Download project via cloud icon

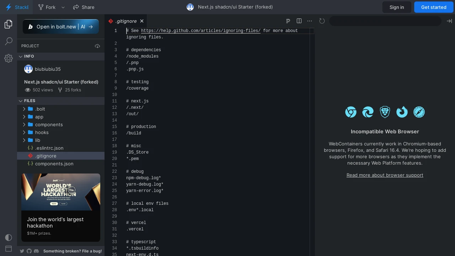pyautogui.click(x=97, y=46)
